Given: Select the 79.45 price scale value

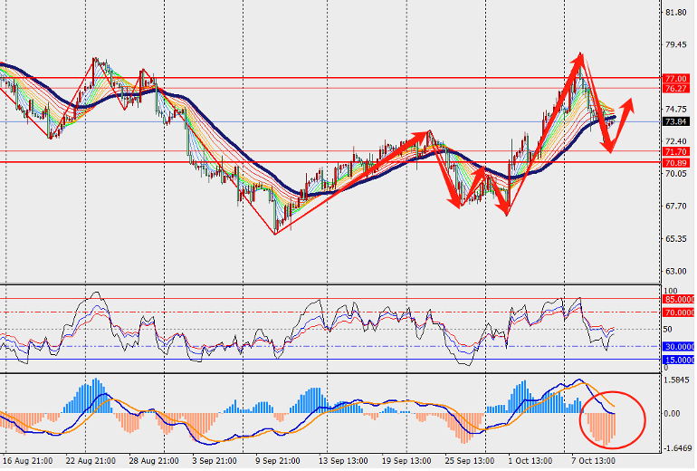Looking at the screenshot, I should coord(676,45).
